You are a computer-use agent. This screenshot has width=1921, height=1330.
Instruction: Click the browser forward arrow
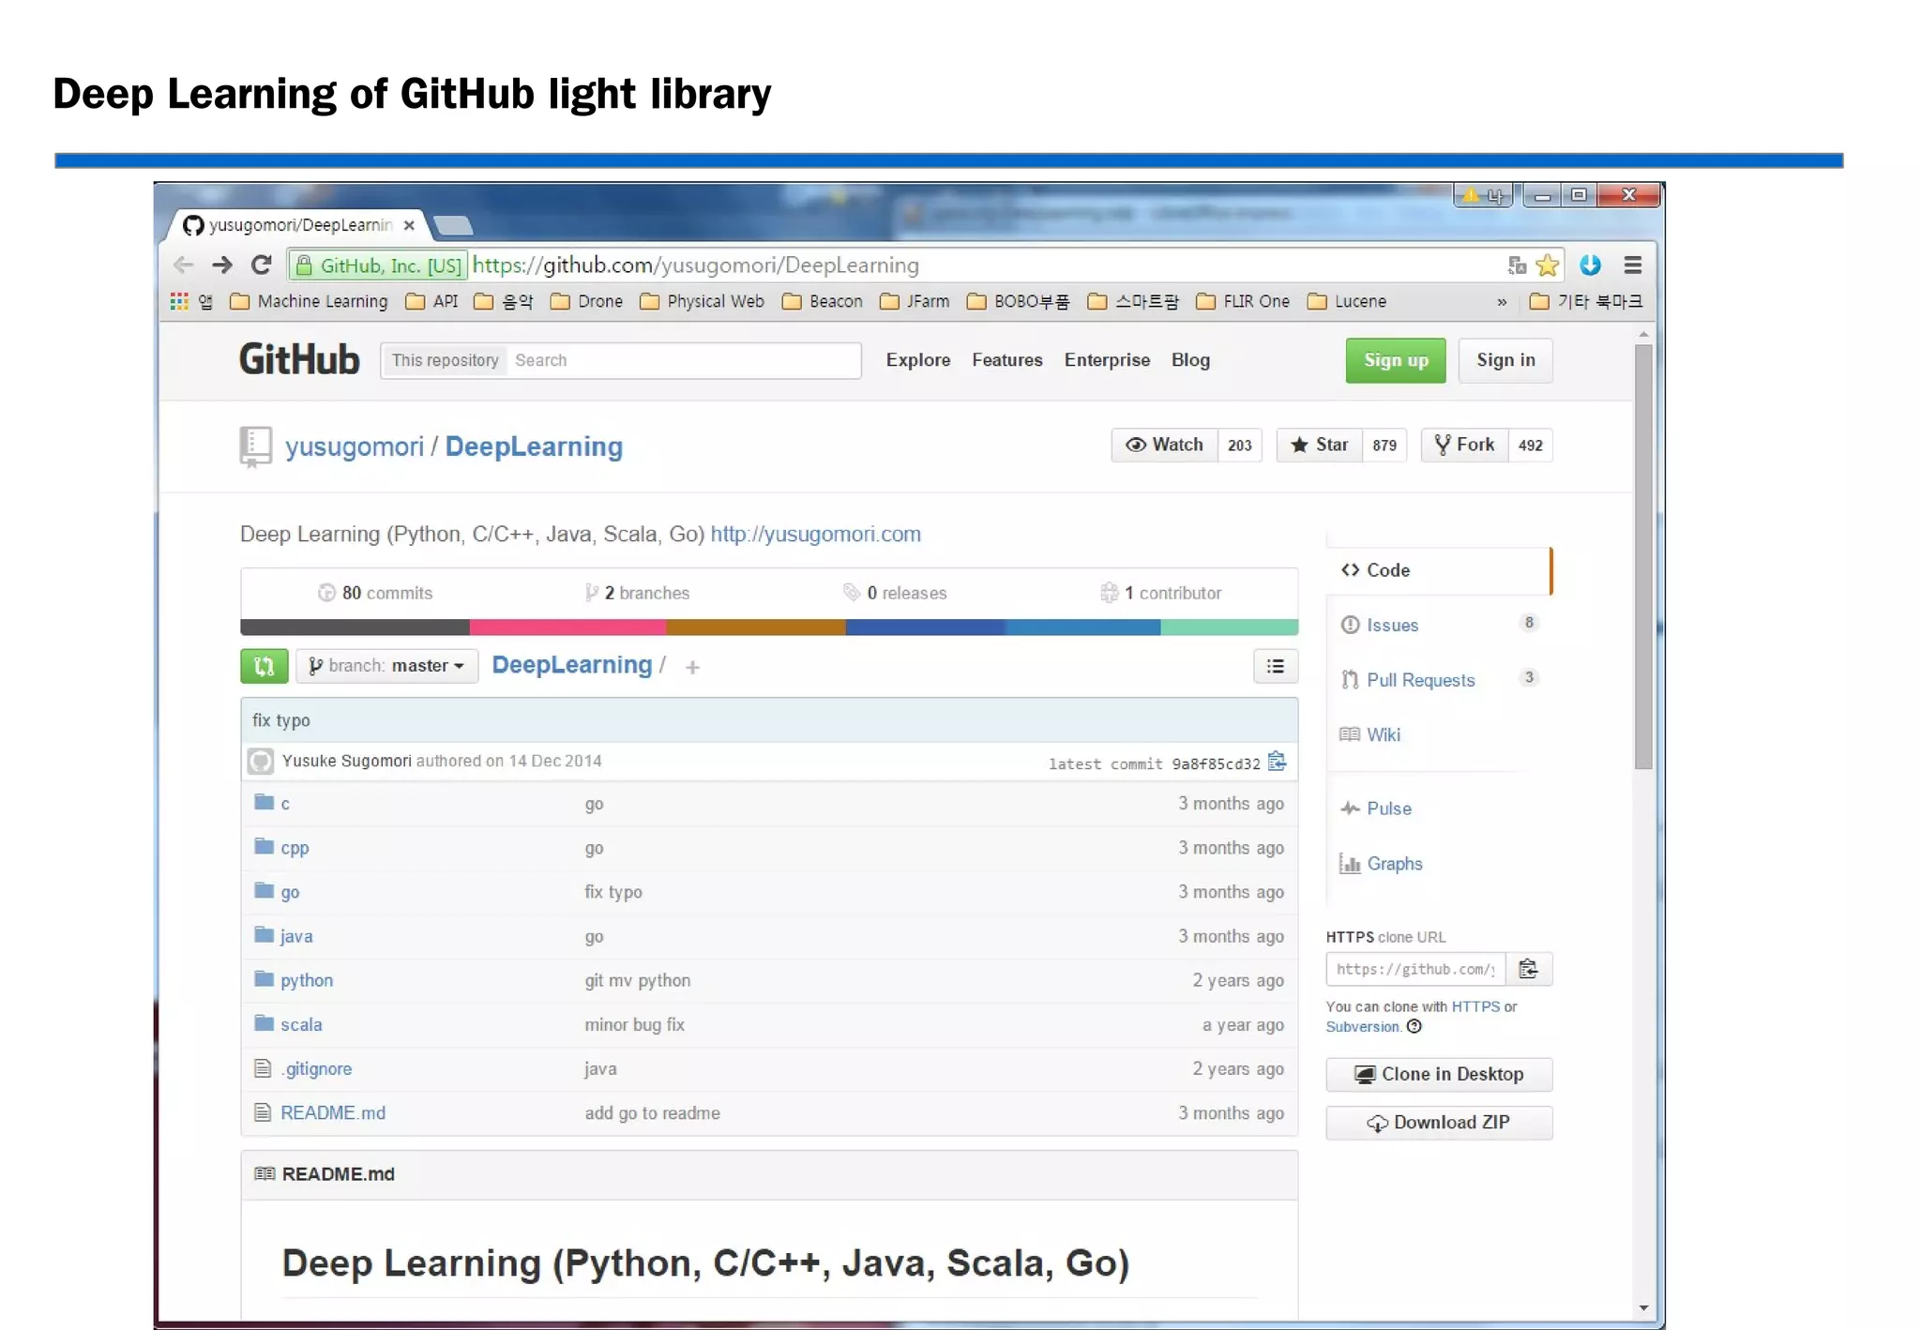[222, 265]
